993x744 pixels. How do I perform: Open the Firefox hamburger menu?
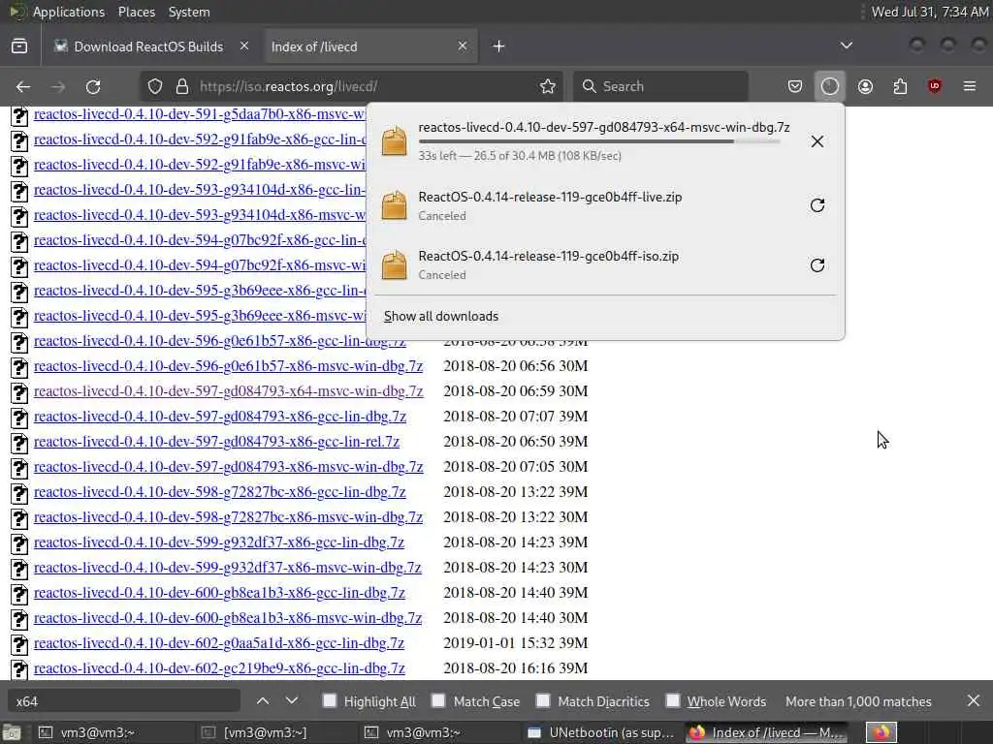[970, 86]
